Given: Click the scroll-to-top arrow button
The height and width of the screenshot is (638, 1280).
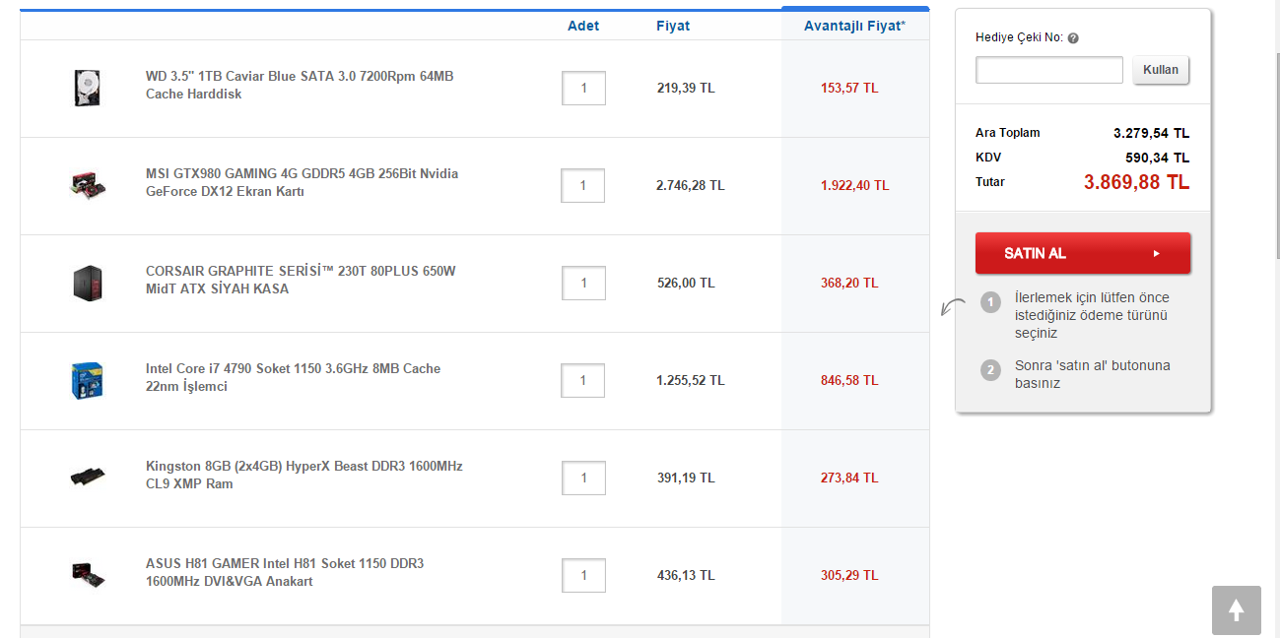Looking at the screenshot, I should coord(1236,610).
